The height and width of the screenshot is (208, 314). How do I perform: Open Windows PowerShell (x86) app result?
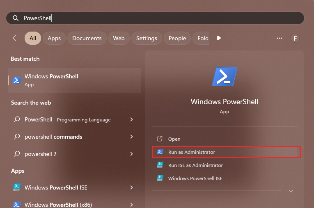click(x=58, y=205)
